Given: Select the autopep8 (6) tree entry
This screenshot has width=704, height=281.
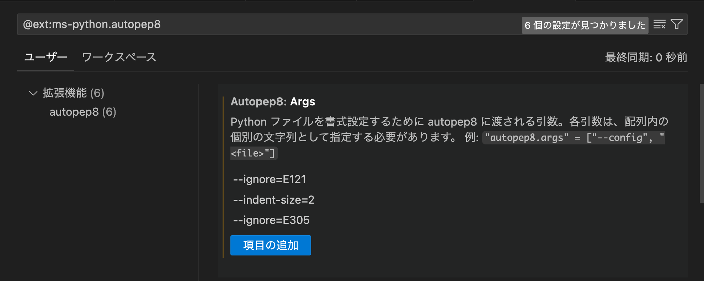Looking at the screenshot, I should (x=83, y=112).
